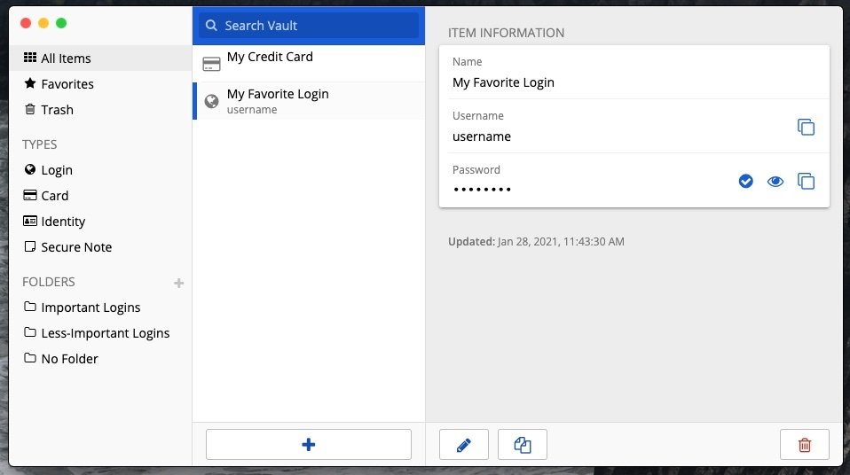The width and height of the screenshot is (850, 475).
Task: Open My Credit Card entry
Action: pos(309,64)
